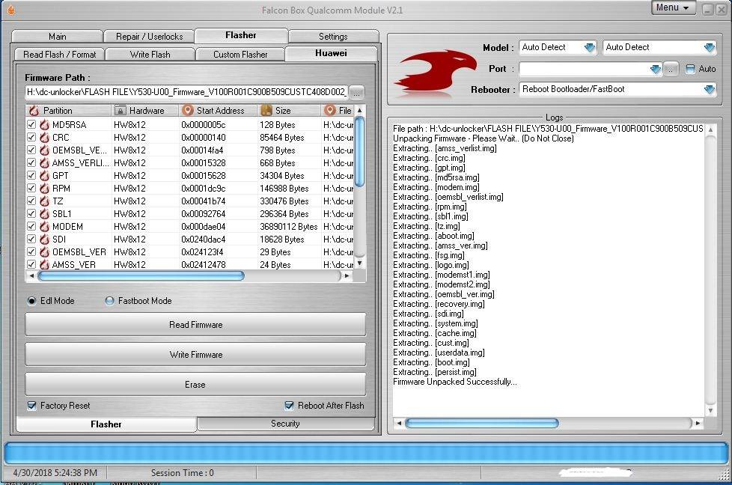Click the flame icon beside SBL1
This screenshot has width=732, height=485.
[x=44, y=213]
